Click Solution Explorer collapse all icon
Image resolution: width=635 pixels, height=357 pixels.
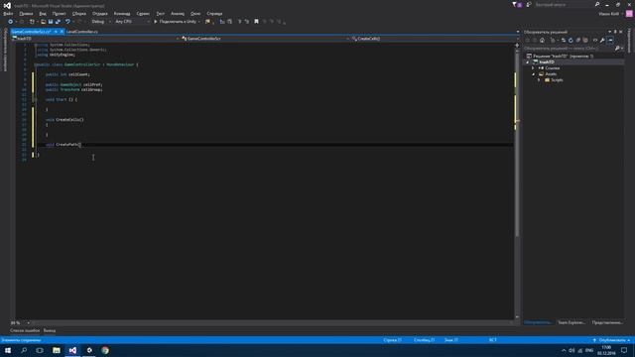tap(577, 40)
